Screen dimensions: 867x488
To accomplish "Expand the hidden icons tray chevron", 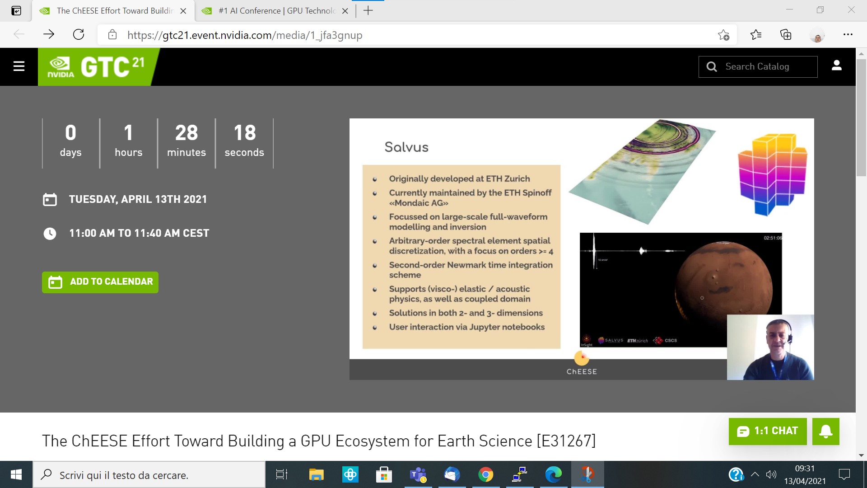I will (x=755, y=474).
